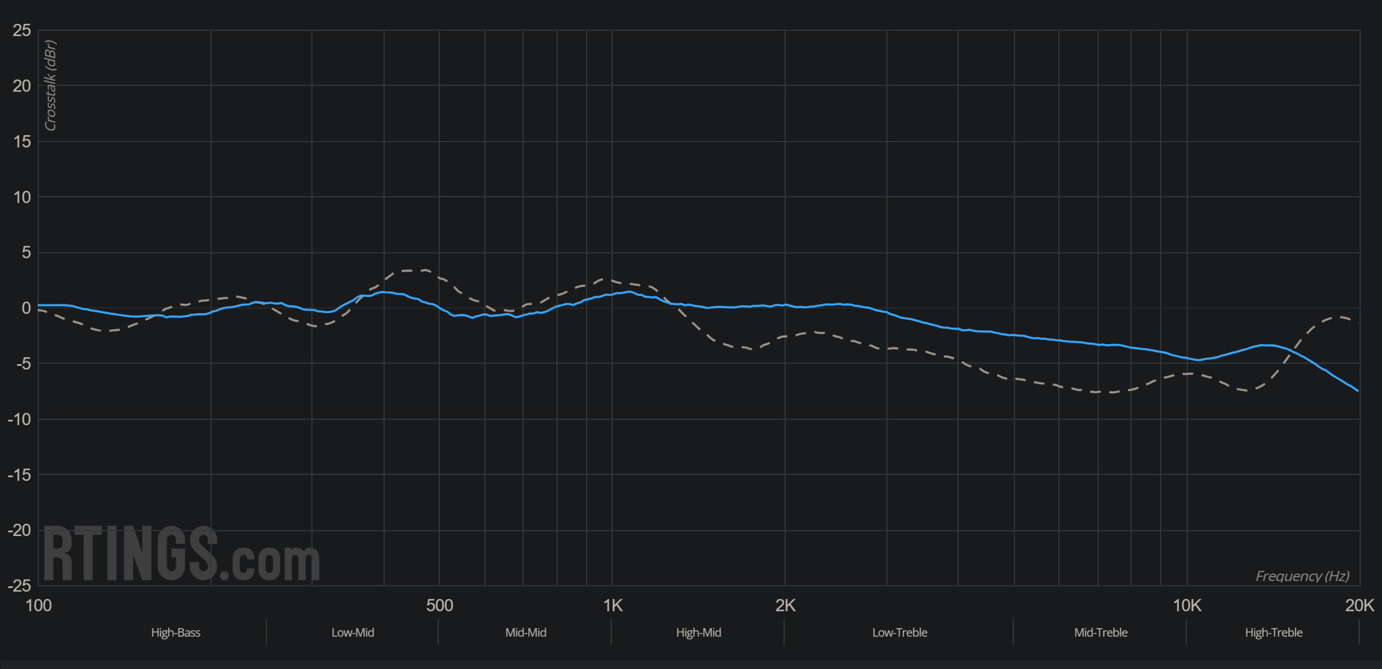Click the 10K frequency tick label
Viewport: 1382px width, 669px height.
[x=1187, y=605]
